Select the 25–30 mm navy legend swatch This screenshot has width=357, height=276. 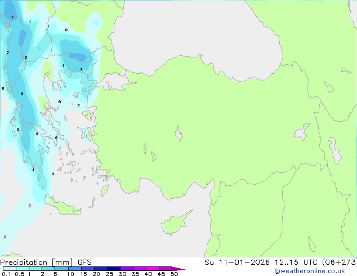pos(114,269)
